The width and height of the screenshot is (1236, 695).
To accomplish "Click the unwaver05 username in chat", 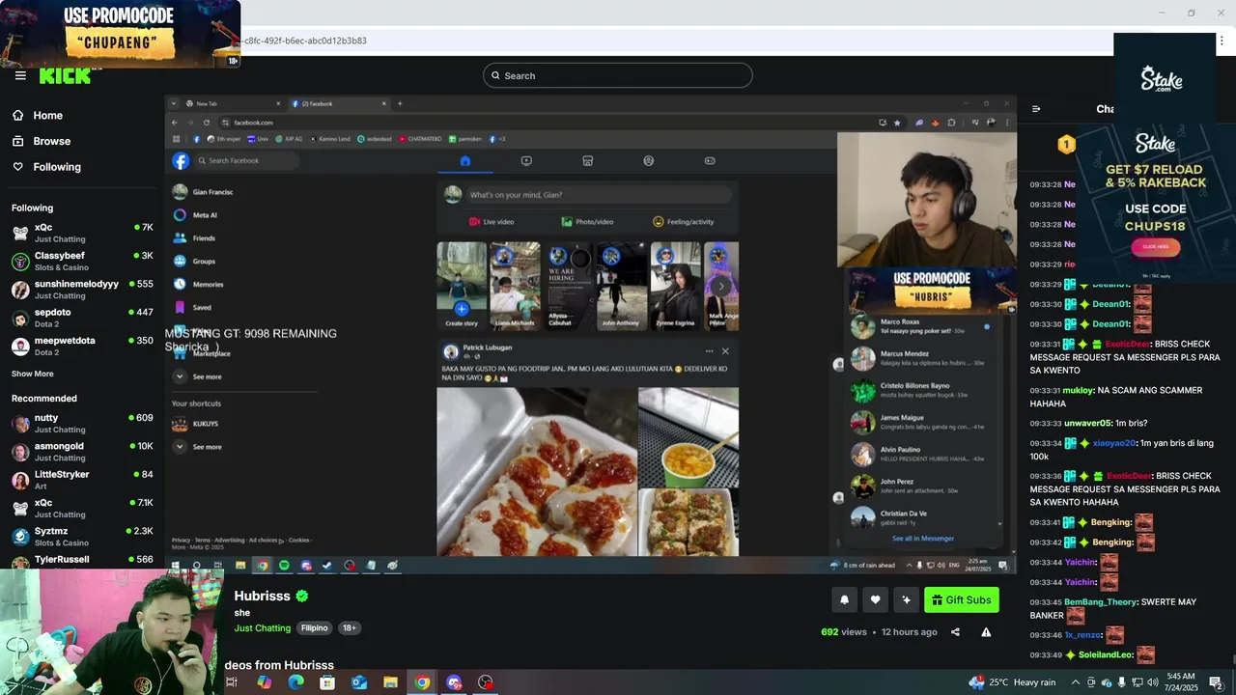I will 1088,424.
